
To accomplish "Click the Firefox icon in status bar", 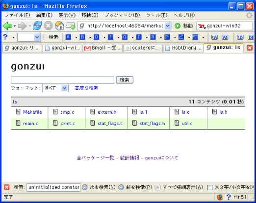I will 220,197.
